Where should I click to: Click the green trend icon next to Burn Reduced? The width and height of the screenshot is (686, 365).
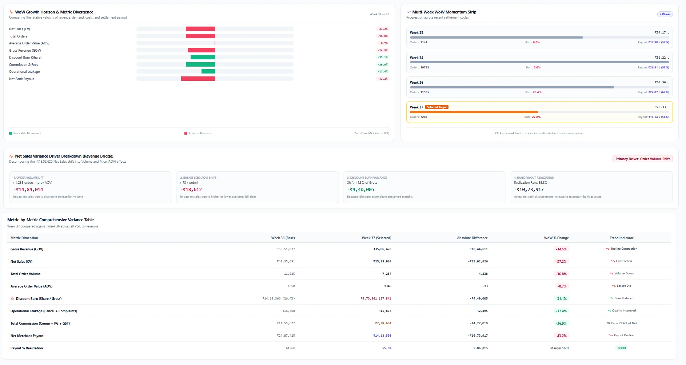click(x=611, y=298)
